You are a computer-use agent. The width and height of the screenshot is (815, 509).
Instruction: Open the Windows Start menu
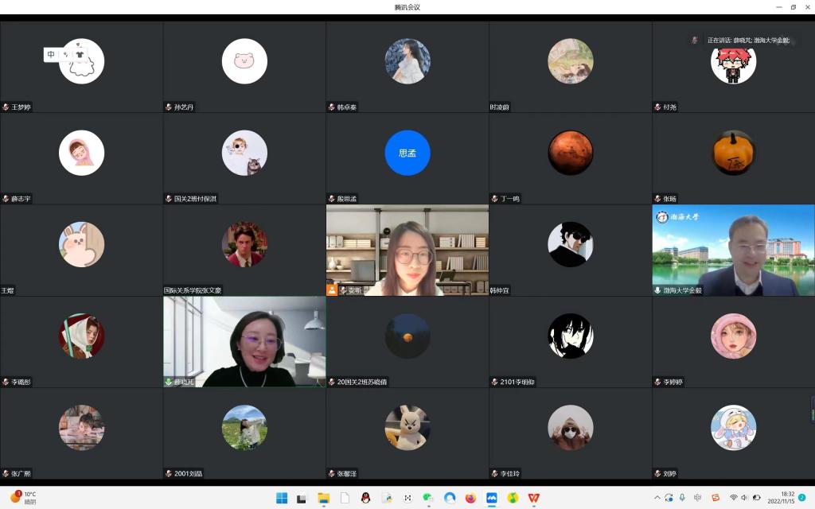282,498
